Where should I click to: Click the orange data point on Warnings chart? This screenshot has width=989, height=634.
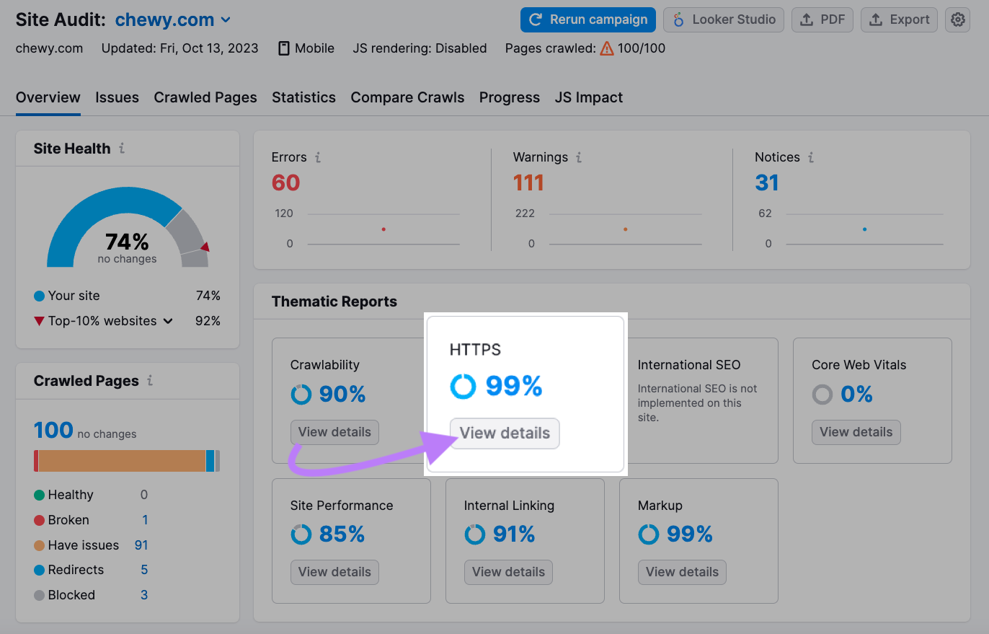[x=625, y=229]
